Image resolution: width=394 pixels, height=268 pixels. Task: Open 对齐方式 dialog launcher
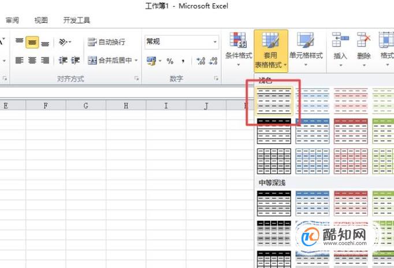(136, 79)
